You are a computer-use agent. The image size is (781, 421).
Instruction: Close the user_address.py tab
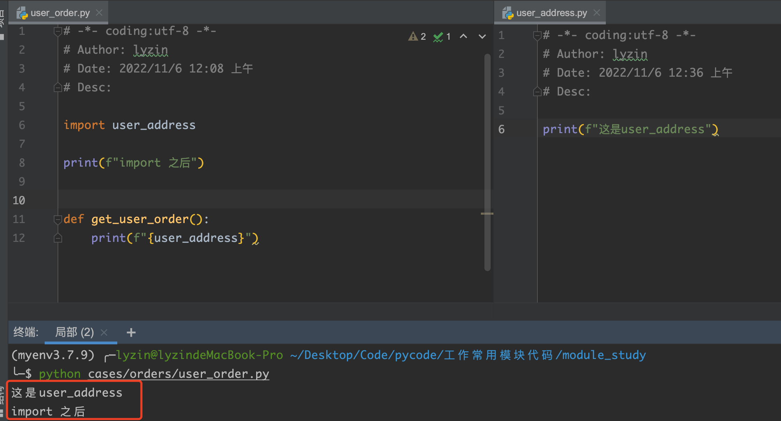click(597, 13)
